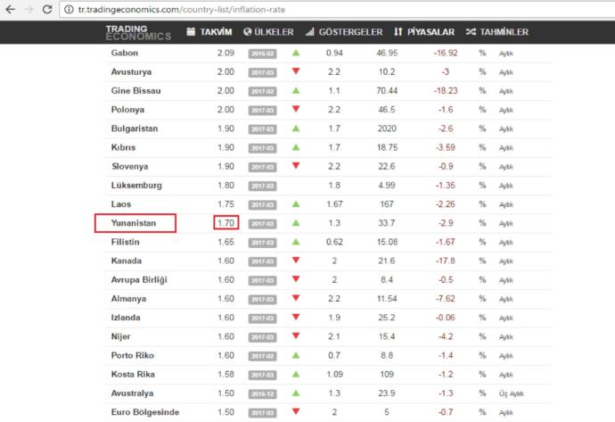Click the date badge in Lüksemburg row
Image resolution: width=615 pixels, height=422 pixels.
coord(262,186)
